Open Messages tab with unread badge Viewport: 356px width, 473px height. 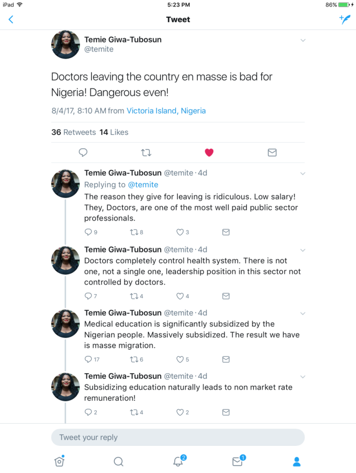coord(239,461)
